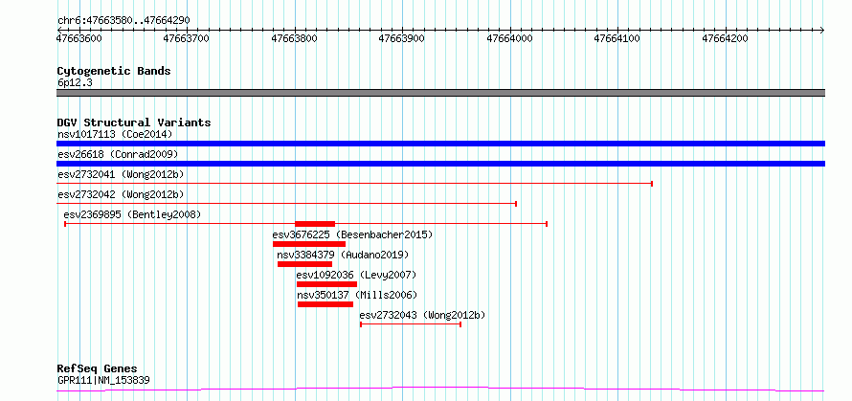Image resolution: width=852 pixels, height=401 pixels.
Task: Click the 47663700 ruler position label
Action: pyautogui.click(x=187, y=38)
